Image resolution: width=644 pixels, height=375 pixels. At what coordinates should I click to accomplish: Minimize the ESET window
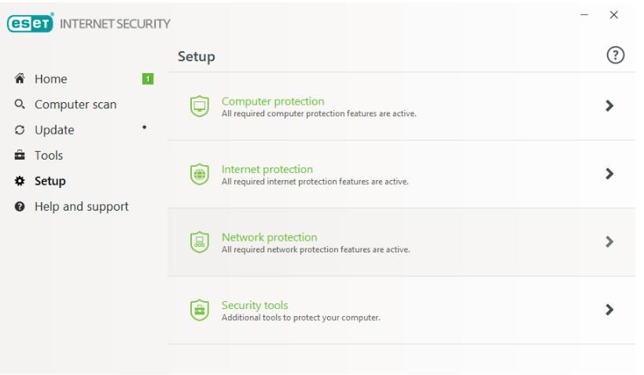(584, 15)
